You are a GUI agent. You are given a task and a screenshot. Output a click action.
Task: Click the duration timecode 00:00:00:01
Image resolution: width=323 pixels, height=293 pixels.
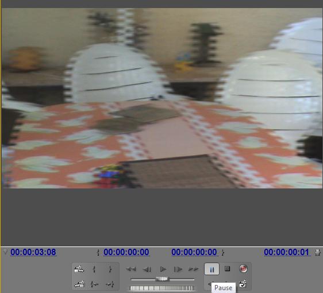point(287,252)
